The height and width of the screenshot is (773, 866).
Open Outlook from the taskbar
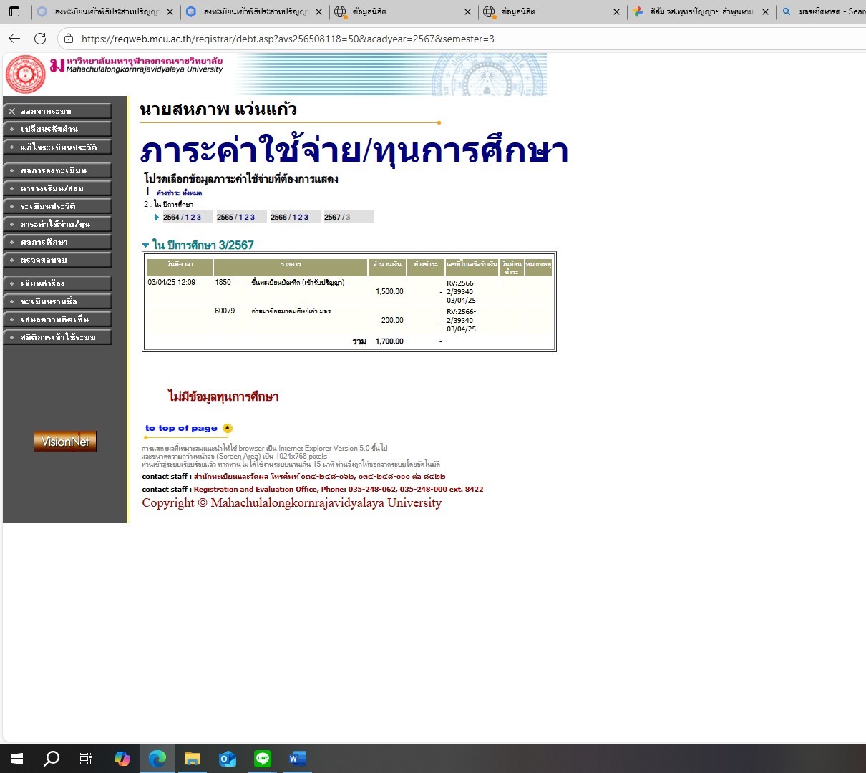click(x=228, y=758)
